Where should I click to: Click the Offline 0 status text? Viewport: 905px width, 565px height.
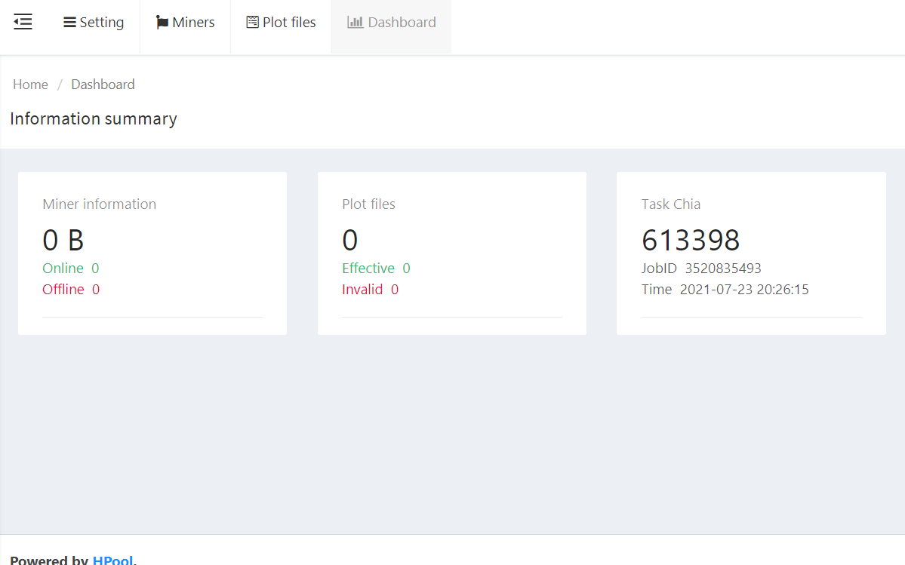tap(71, 289)
